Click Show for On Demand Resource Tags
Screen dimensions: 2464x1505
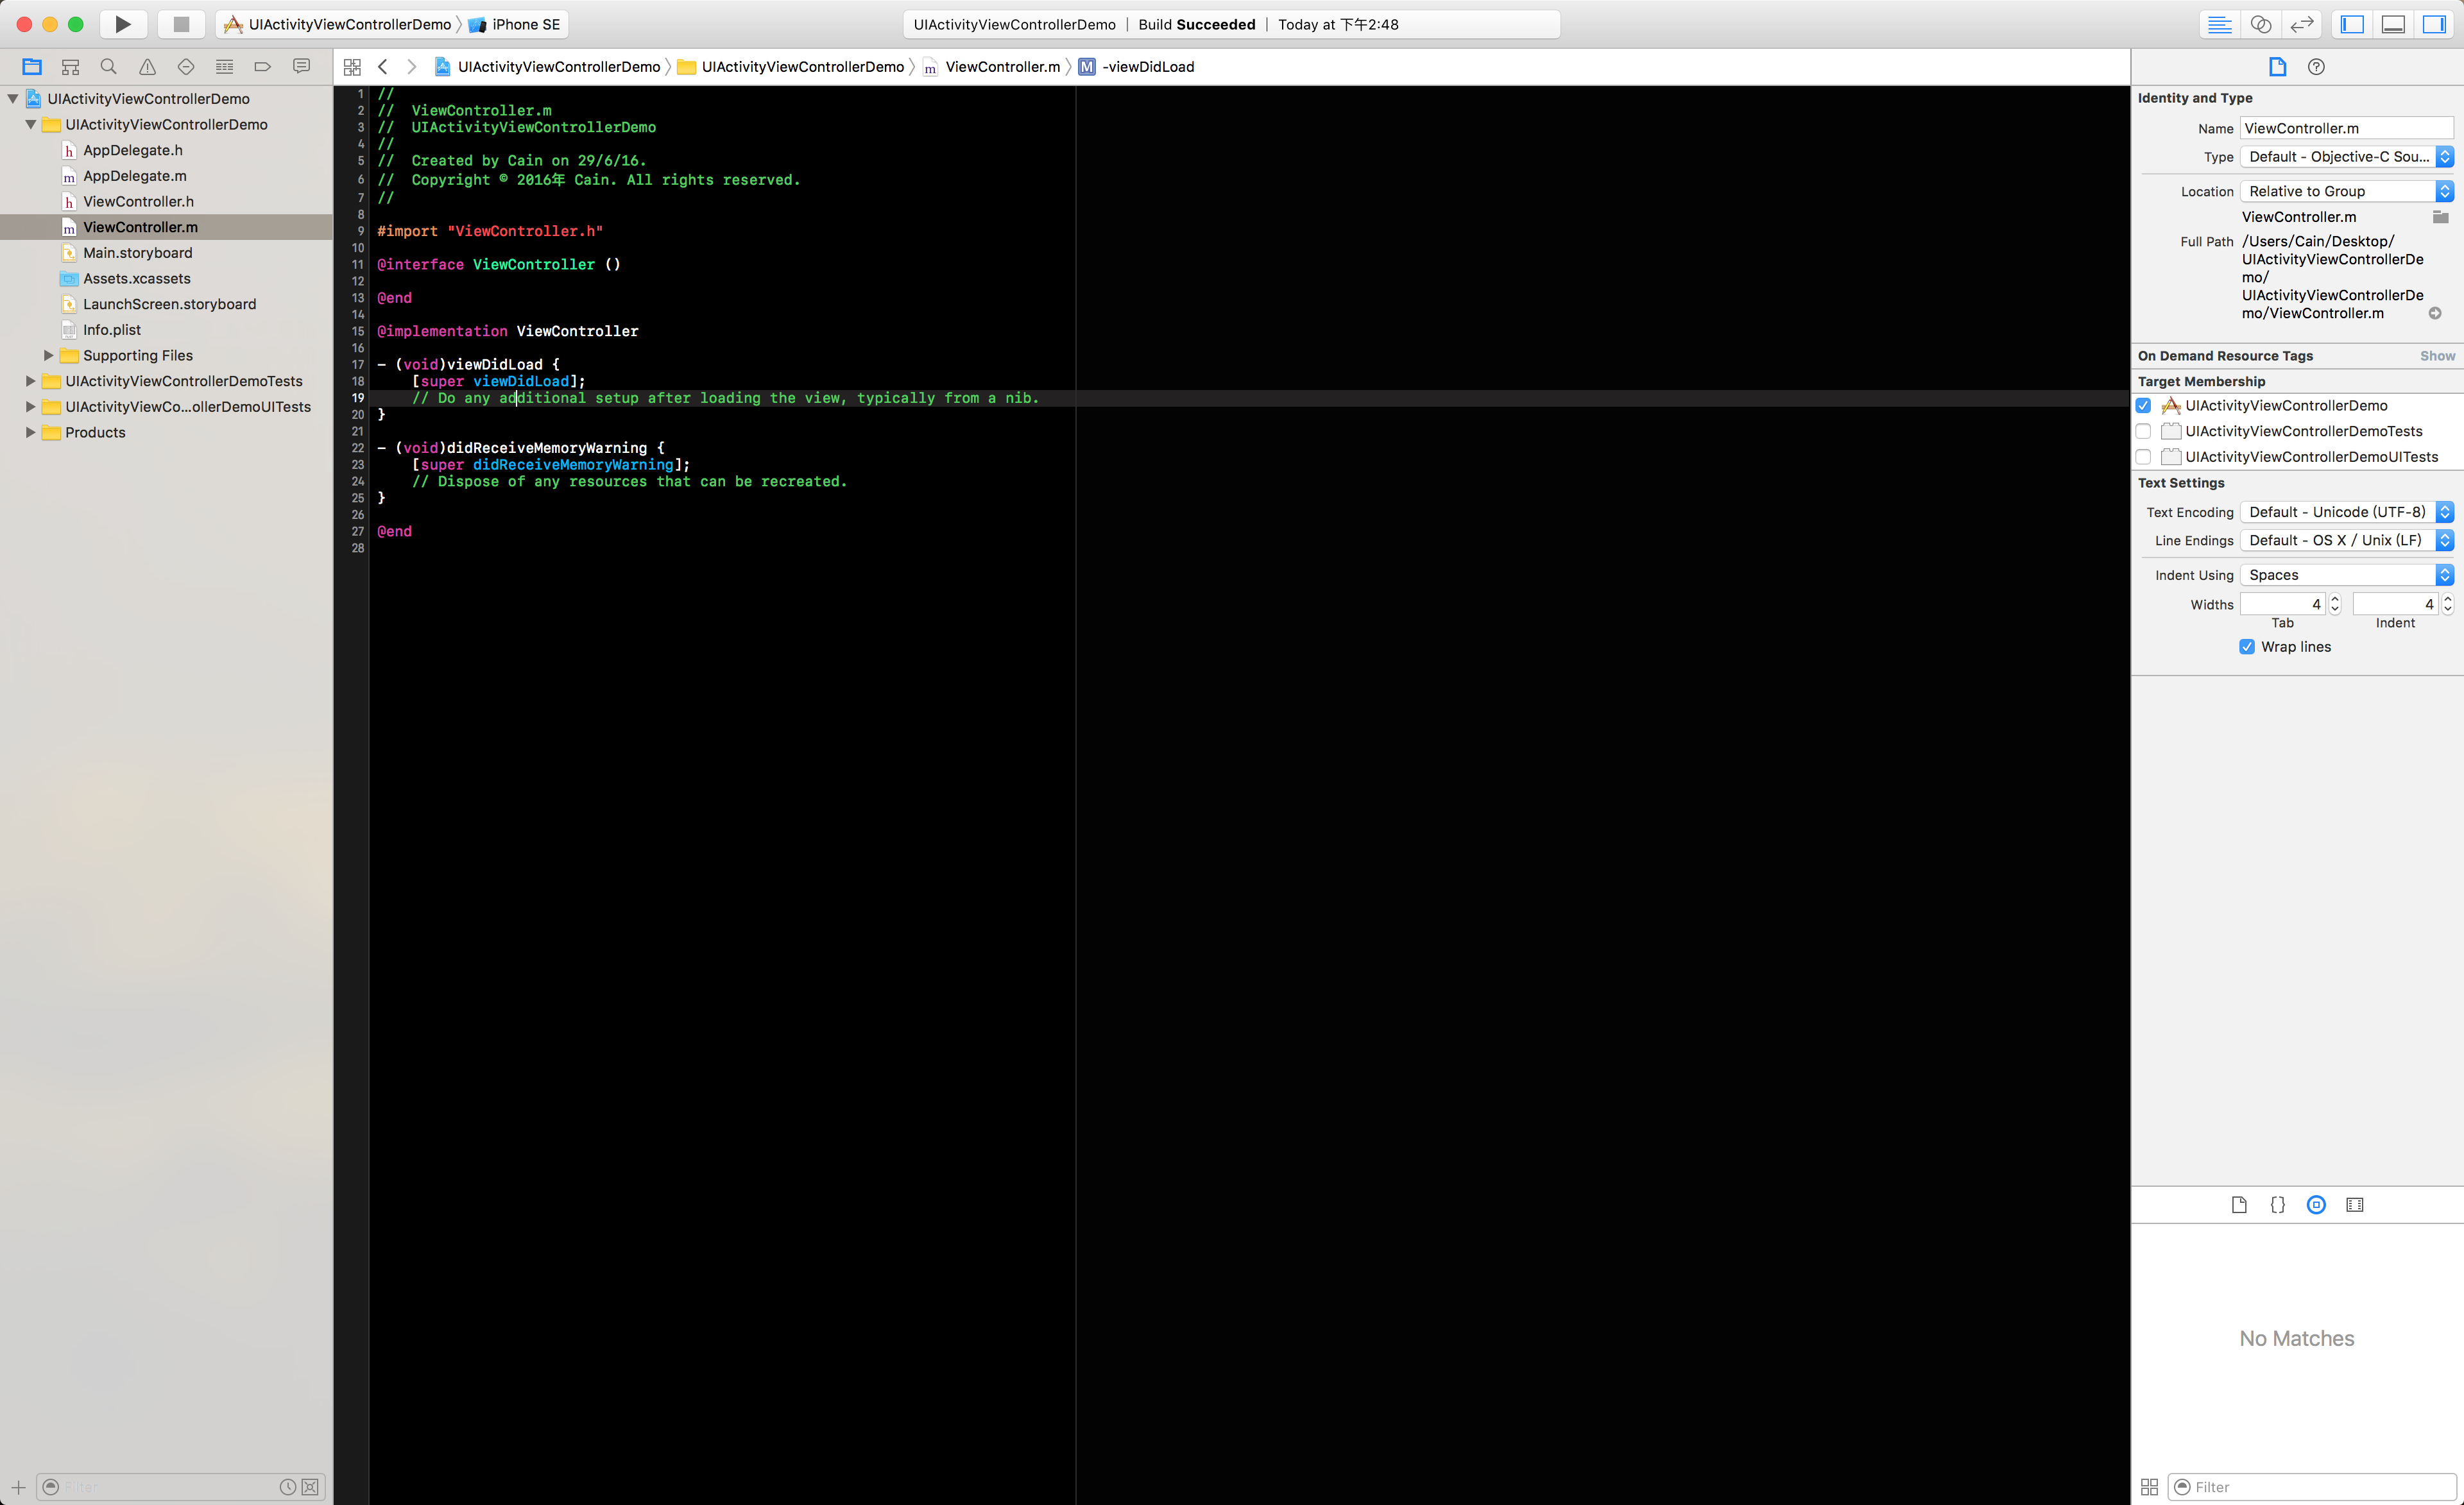[x=2436, y=356]
